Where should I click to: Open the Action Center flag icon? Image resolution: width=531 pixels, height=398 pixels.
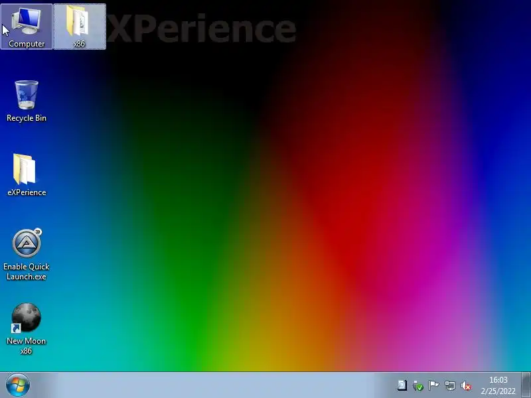tap(434, 385)
